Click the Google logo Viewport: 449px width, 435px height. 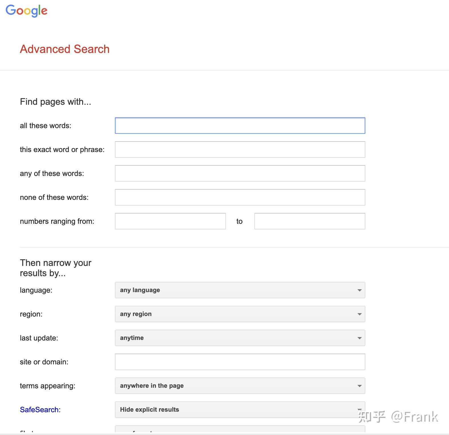tap(26, 11)
